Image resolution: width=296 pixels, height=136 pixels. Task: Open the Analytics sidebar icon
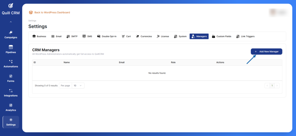11,105
